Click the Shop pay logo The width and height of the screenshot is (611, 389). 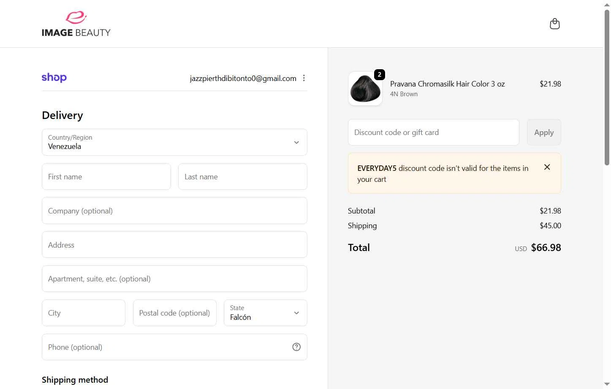click(54, 78)
